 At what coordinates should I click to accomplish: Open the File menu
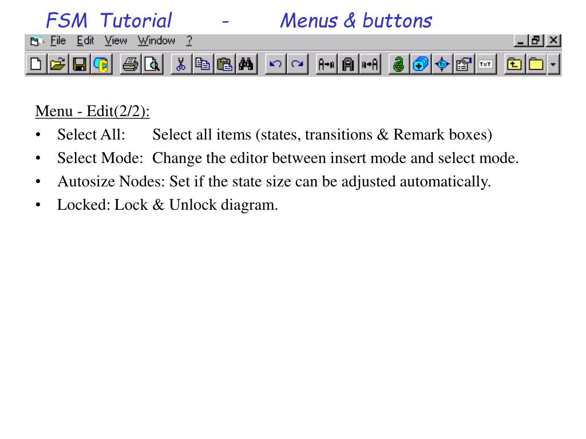pyautogui.click(x=58, y=41)
